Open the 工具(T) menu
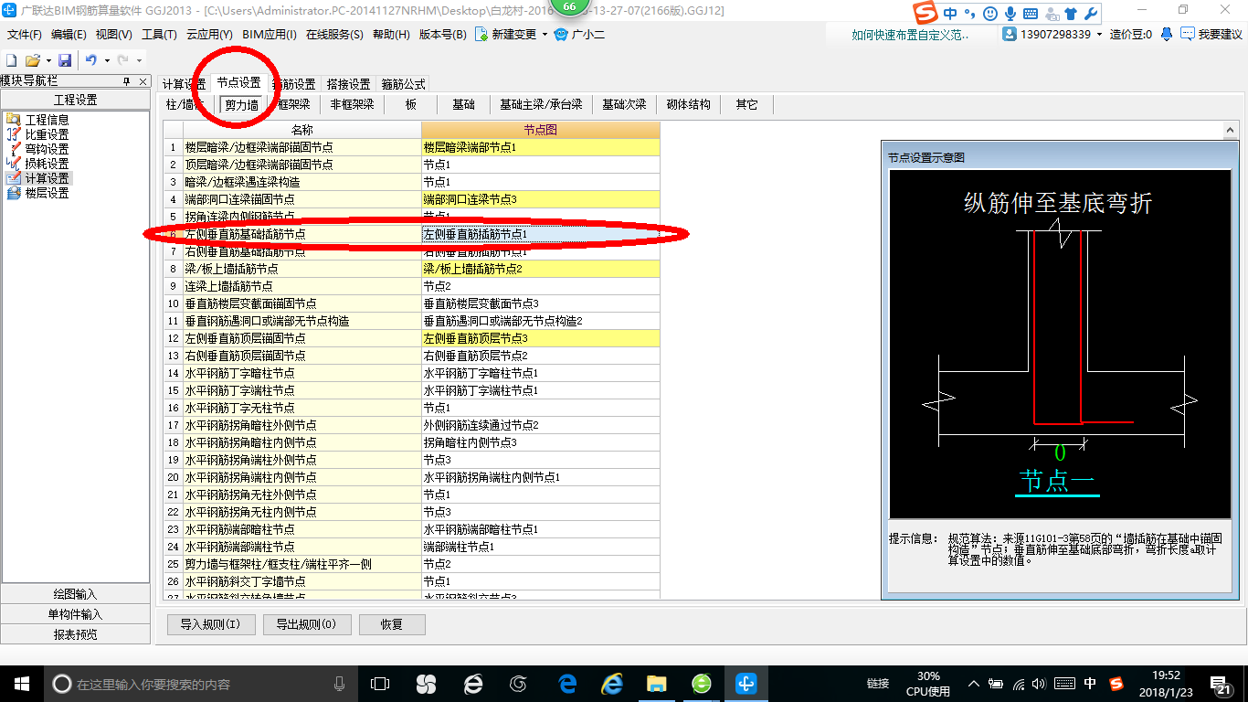The image size is (1248, 702). pyautogui.click(x=159, y=35)
